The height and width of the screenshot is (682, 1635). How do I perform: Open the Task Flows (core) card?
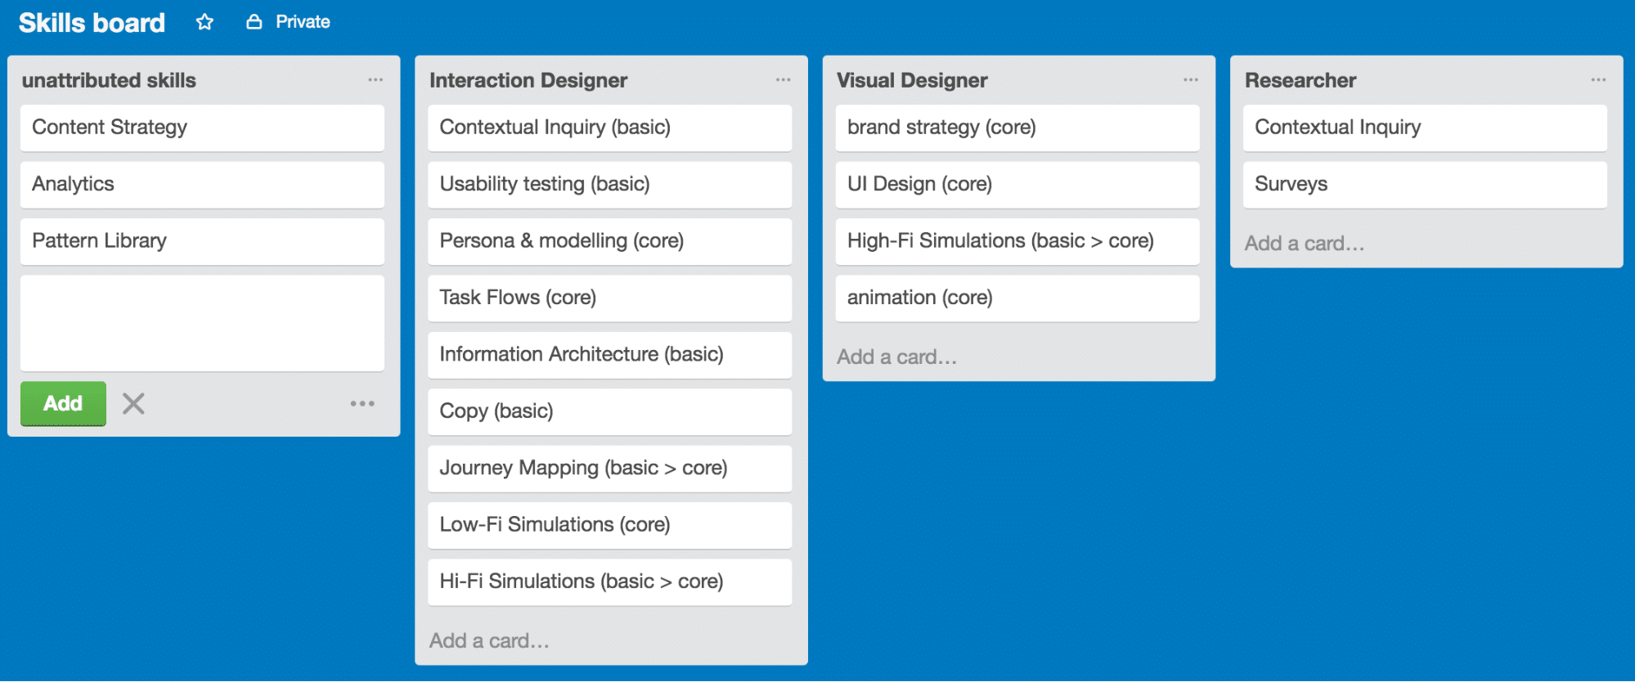609,298
